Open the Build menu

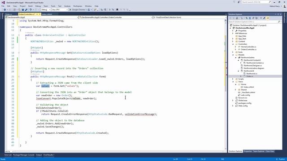pyautogui.click(x=30, y=6)
